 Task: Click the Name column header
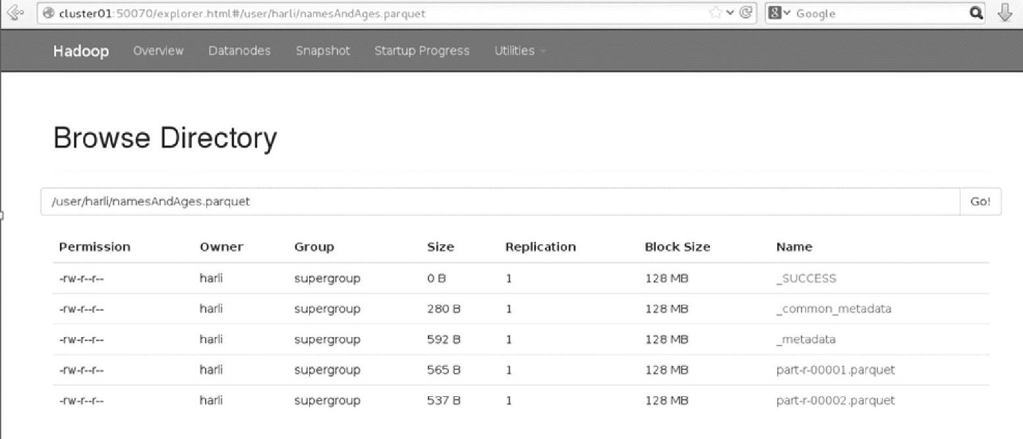(794, 247)
